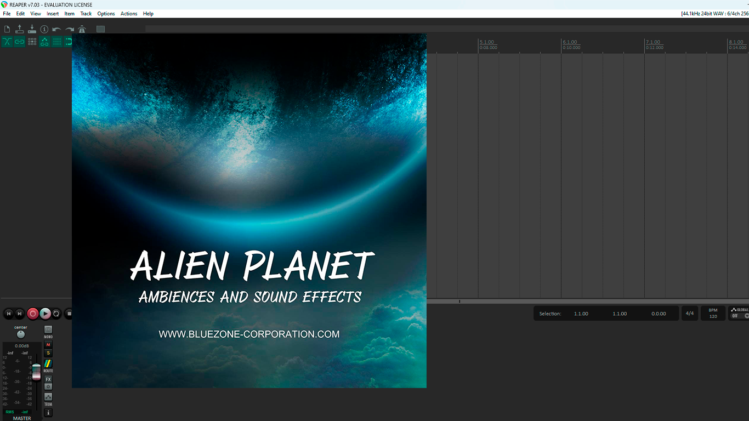Click the BPM 120 tempo field
The height and width of the screenshot is (421, 749).
point(713,314)
